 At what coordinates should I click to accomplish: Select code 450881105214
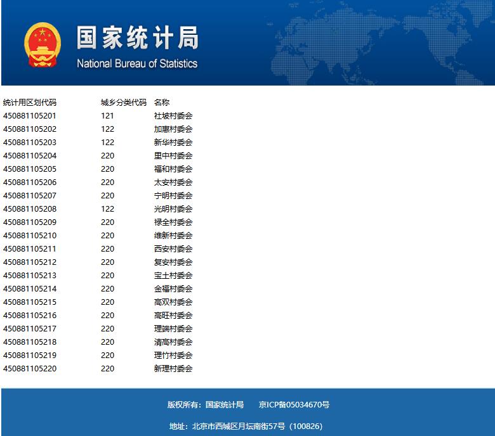[x=30, y=289]
